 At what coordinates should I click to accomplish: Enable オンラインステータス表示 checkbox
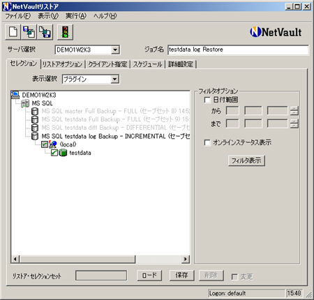point(207,142)
